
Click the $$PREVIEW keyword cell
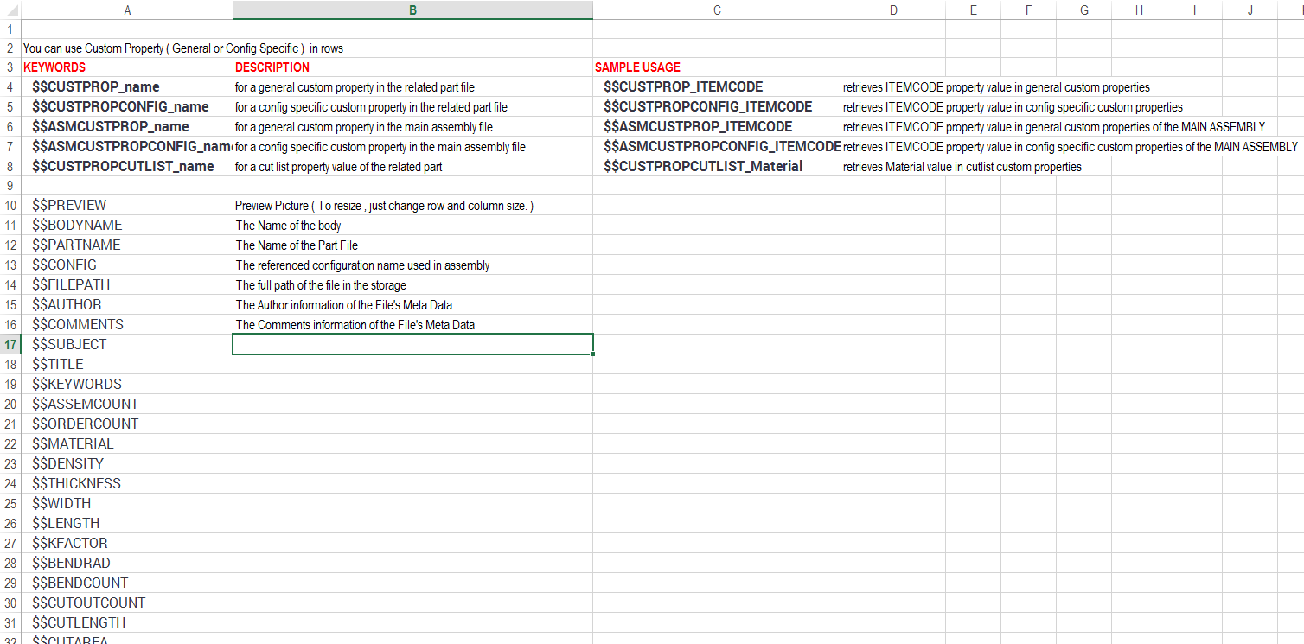pyautogui.click(x=127, y=205)
